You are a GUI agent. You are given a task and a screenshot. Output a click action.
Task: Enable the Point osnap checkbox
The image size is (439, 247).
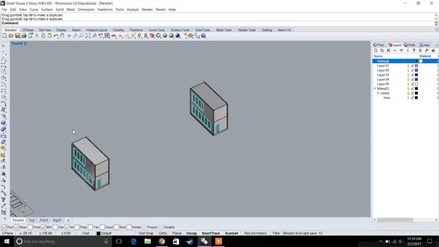(30, 227)
